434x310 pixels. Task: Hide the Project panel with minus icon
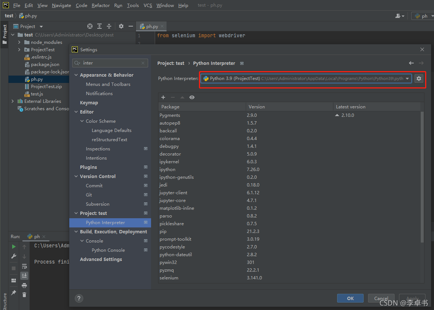(x=131, y=26)
